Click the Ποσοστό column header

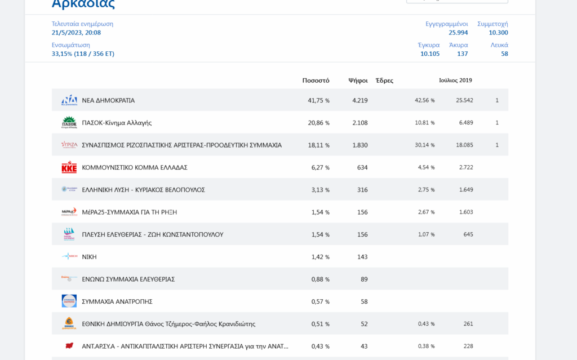(x=316, y=81)
